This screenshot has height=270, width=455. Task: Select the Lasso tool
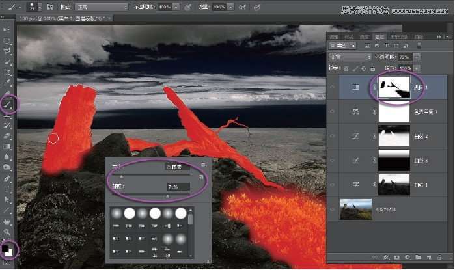click(8, 51)
